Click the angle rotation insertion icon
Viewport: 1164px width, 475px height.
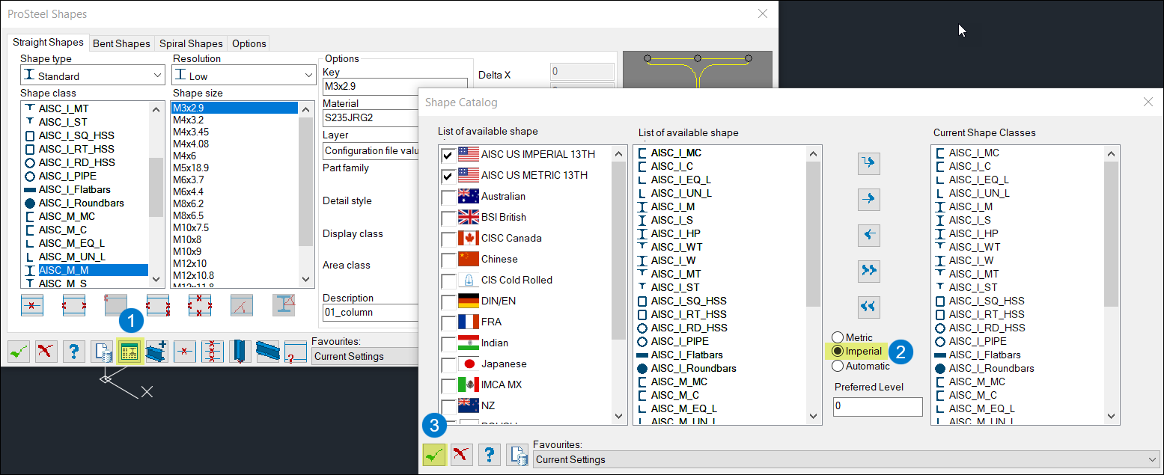pos(242,305)
